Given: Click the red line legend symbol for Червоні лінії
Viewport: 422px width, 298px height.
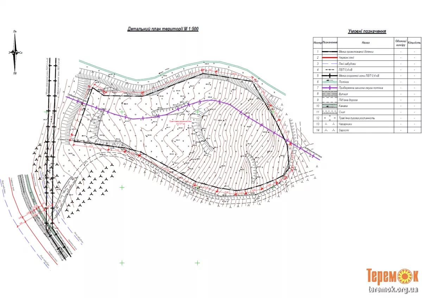Looking at the screenshot, I should pyautogui.click(x=330, y=58).
